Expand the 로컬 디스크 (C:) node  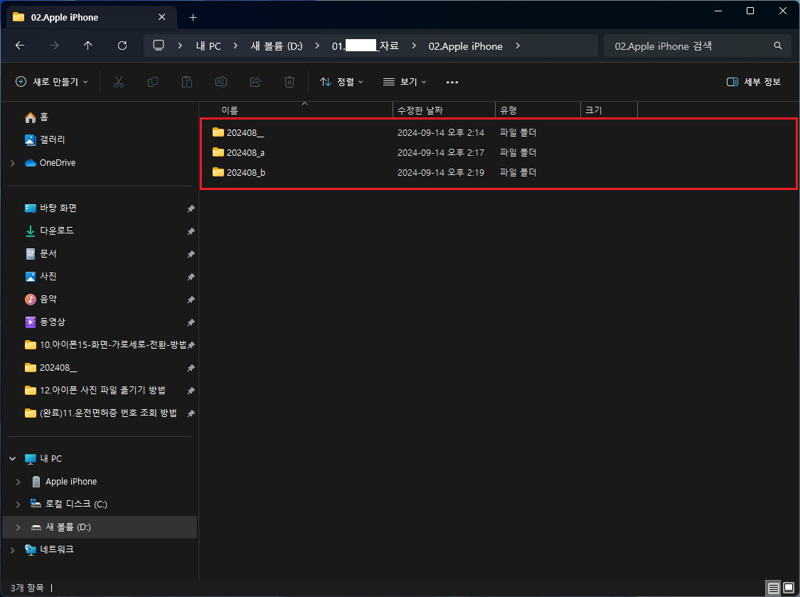(x=18, y=504)
